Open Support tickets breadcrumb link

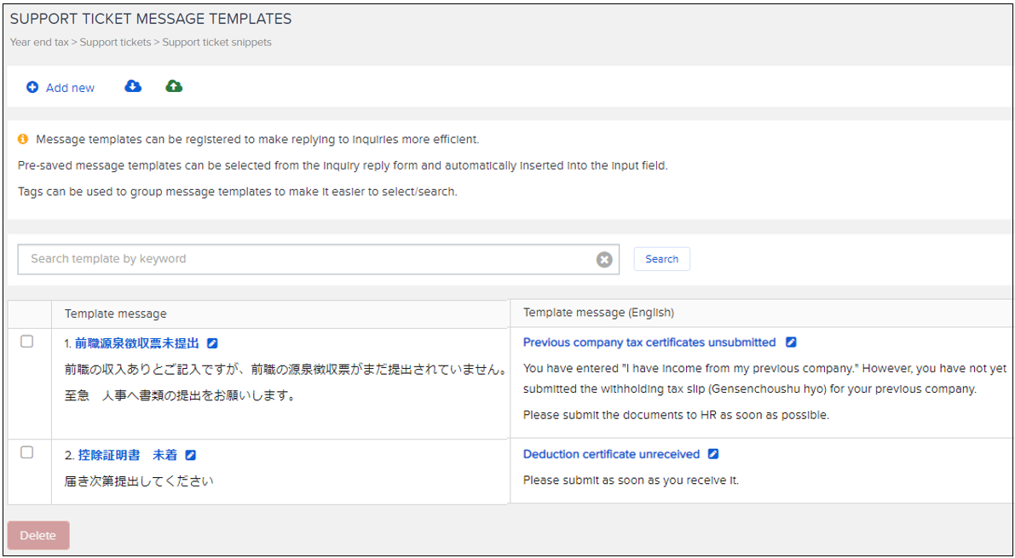point(115,42)
